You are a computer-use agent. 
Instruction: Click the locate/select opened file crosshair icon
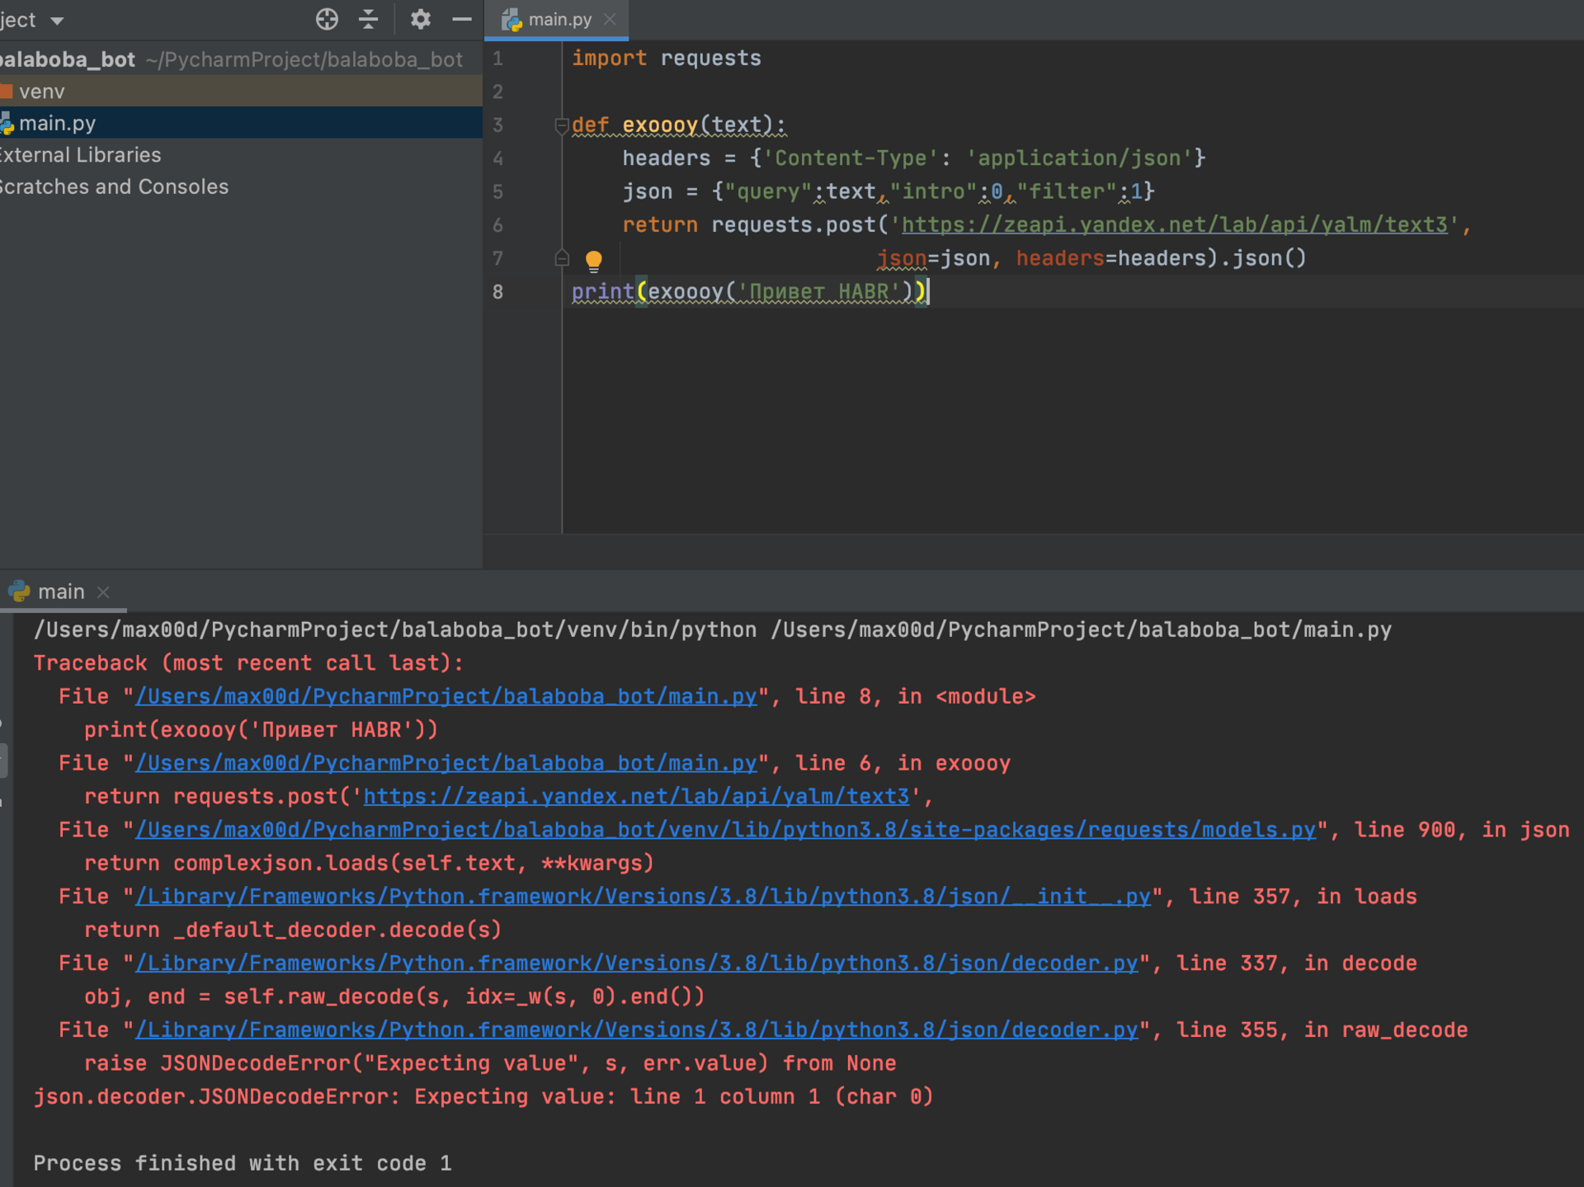pyautogui.click(x=327, y=19)
